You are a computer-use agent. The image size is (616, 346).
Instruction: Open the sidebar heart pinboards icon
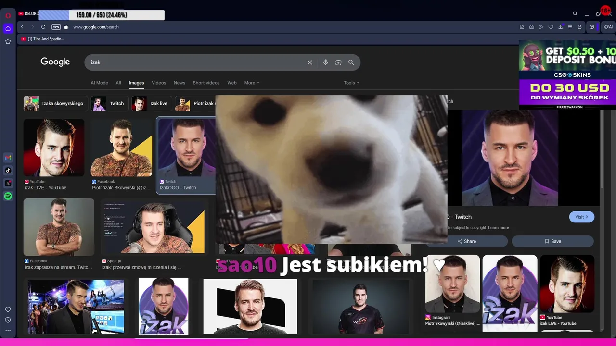[8, 309]
